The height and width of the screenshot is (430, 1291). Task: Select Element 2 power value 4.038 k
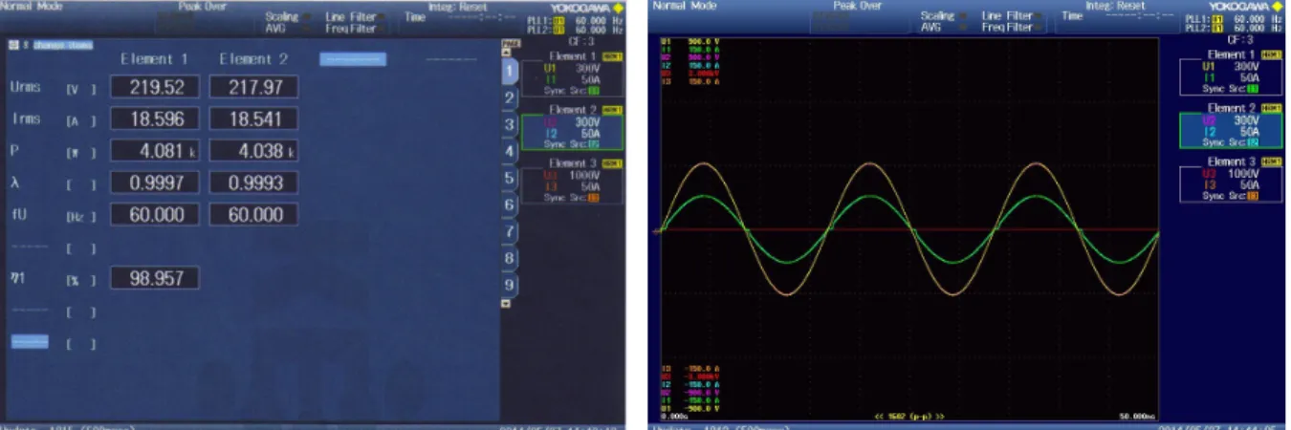point(253,150)
